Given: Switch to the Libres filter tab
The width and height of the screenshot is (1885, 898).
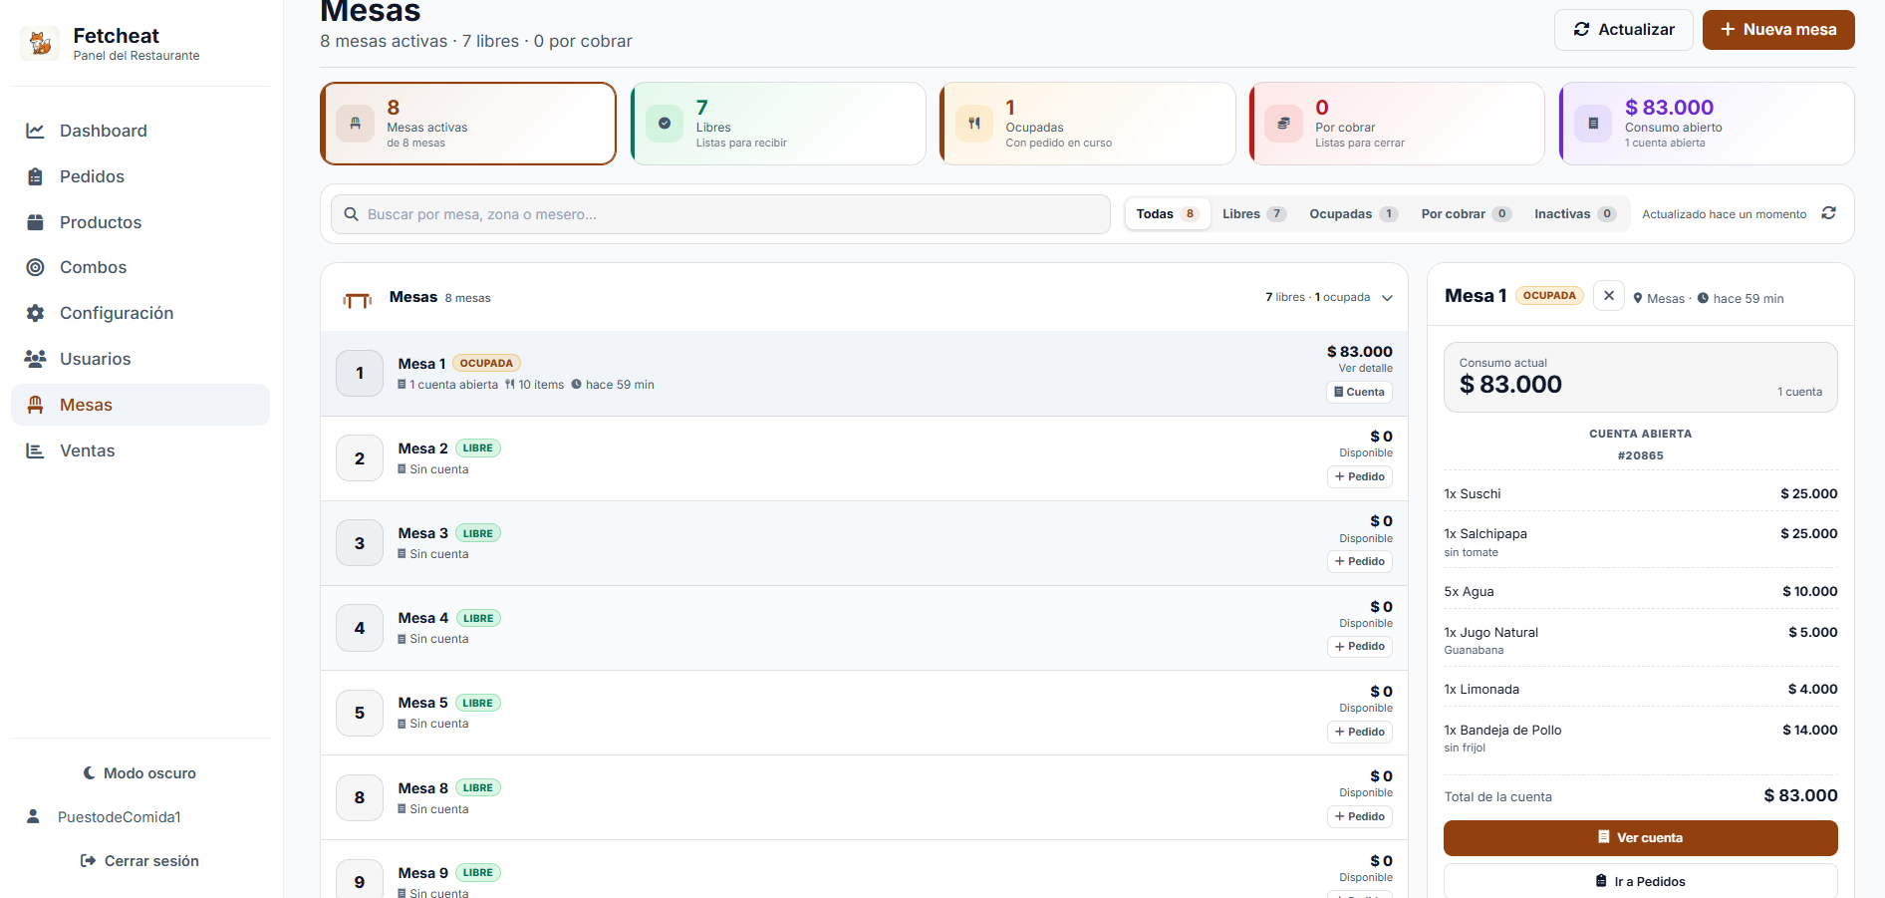Looking at the screenshot, I should pyautogui.click(x=1254, y=214).
